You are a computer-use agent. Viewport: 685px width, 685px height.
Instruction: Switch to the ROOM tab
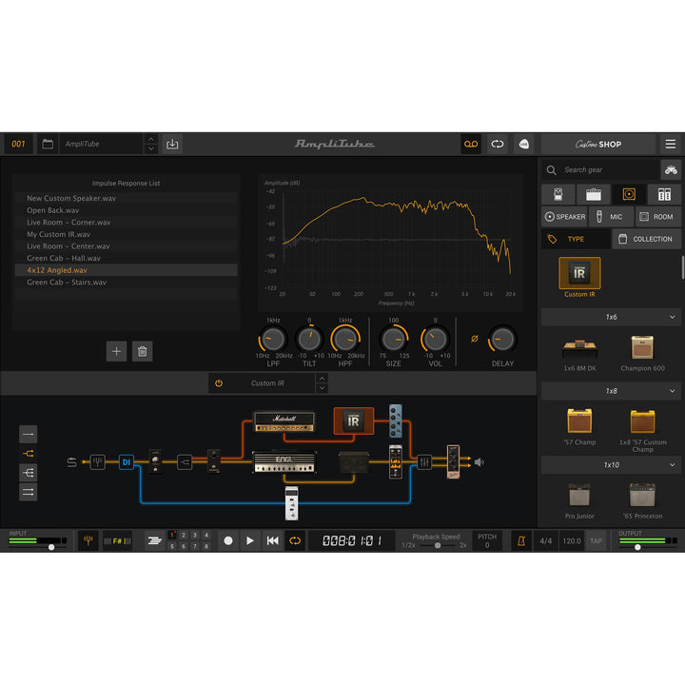click(657, 217)
